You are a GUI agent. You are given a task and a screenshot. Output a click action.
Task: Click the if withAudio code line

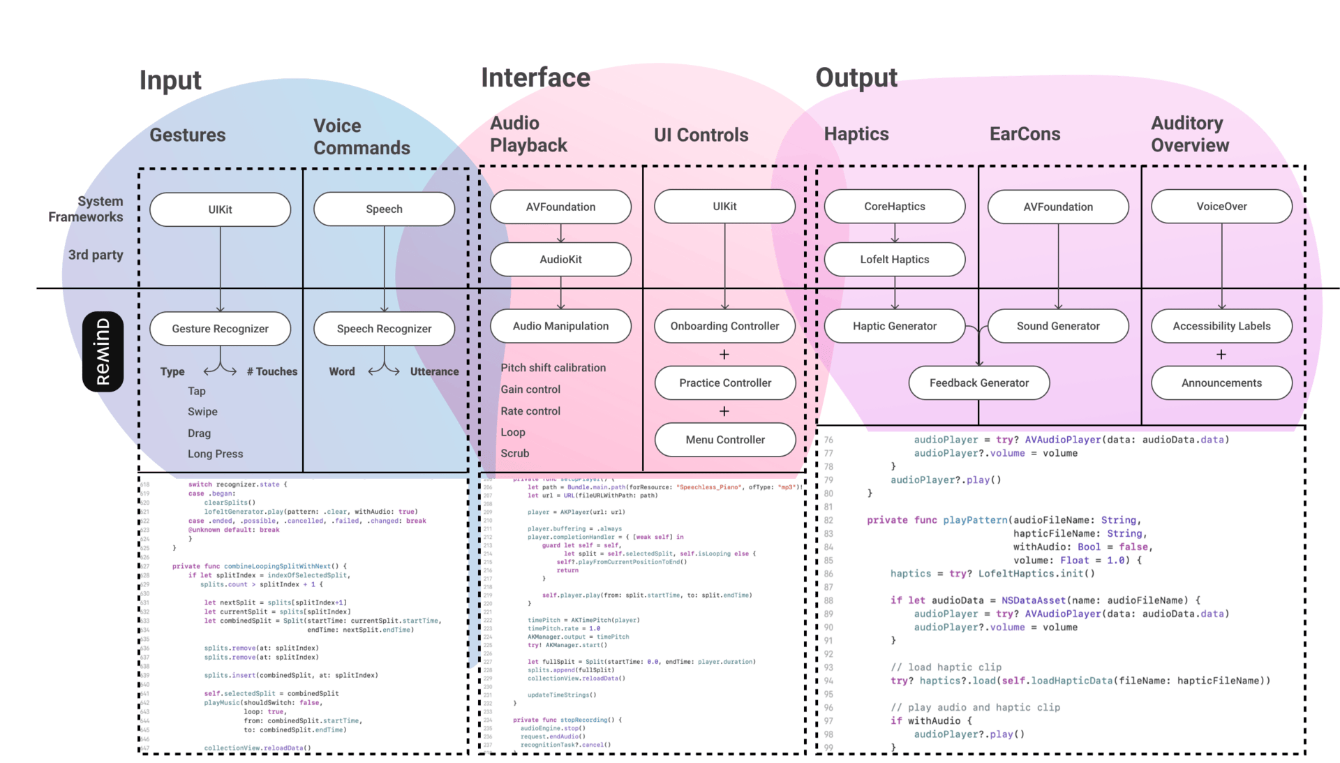click(931, 721)
